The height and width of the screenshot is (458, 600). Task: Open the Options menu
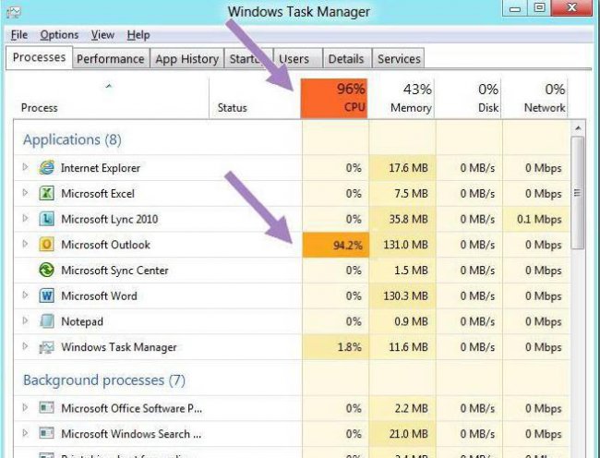(59, 35)
